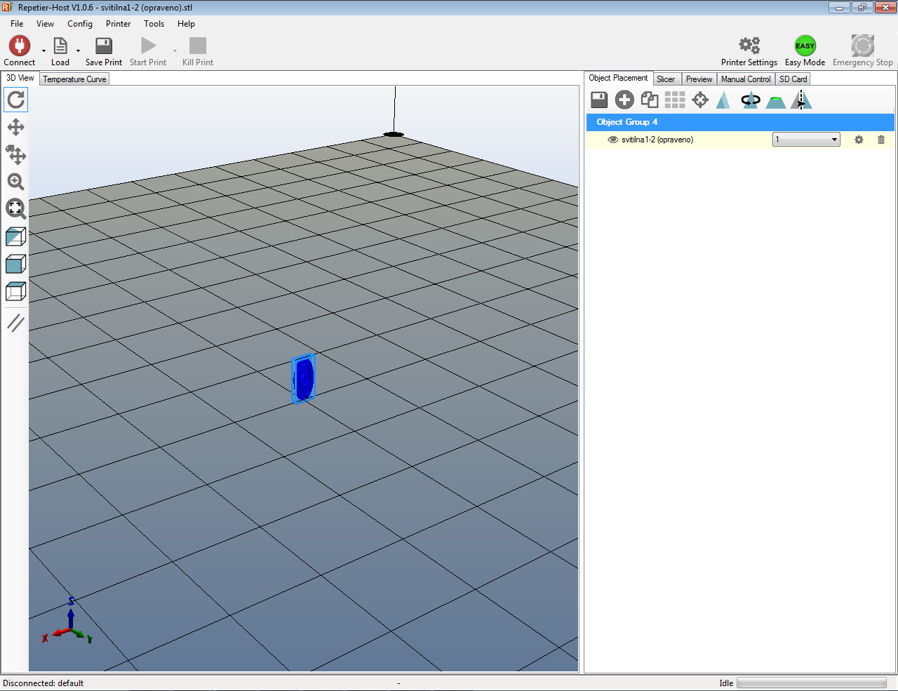
Task: Open the Mirror Object tool
Action: (801, 100)
